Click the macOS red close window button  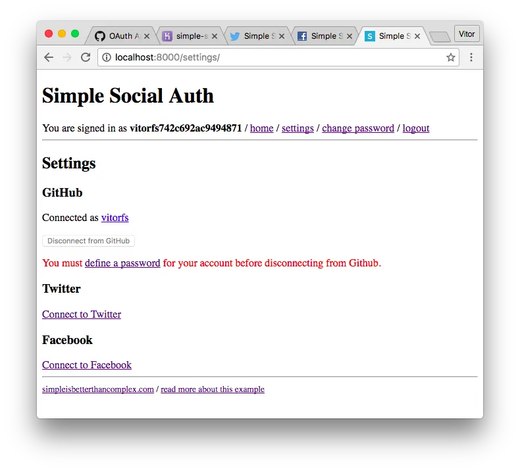pos(49,34)
